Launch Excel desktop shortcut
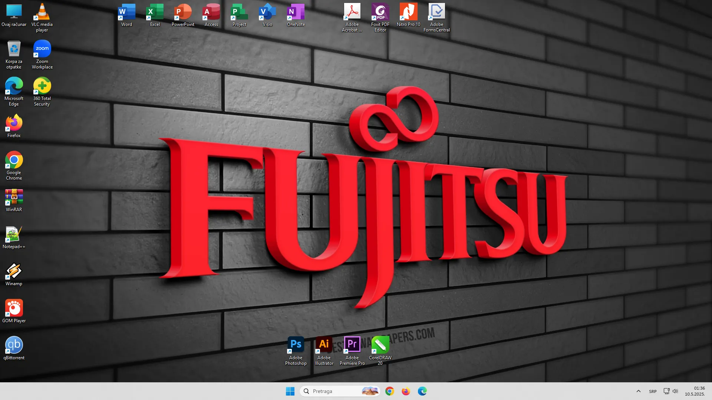Screen dimensions: 712x400 [x=155, y=15]
